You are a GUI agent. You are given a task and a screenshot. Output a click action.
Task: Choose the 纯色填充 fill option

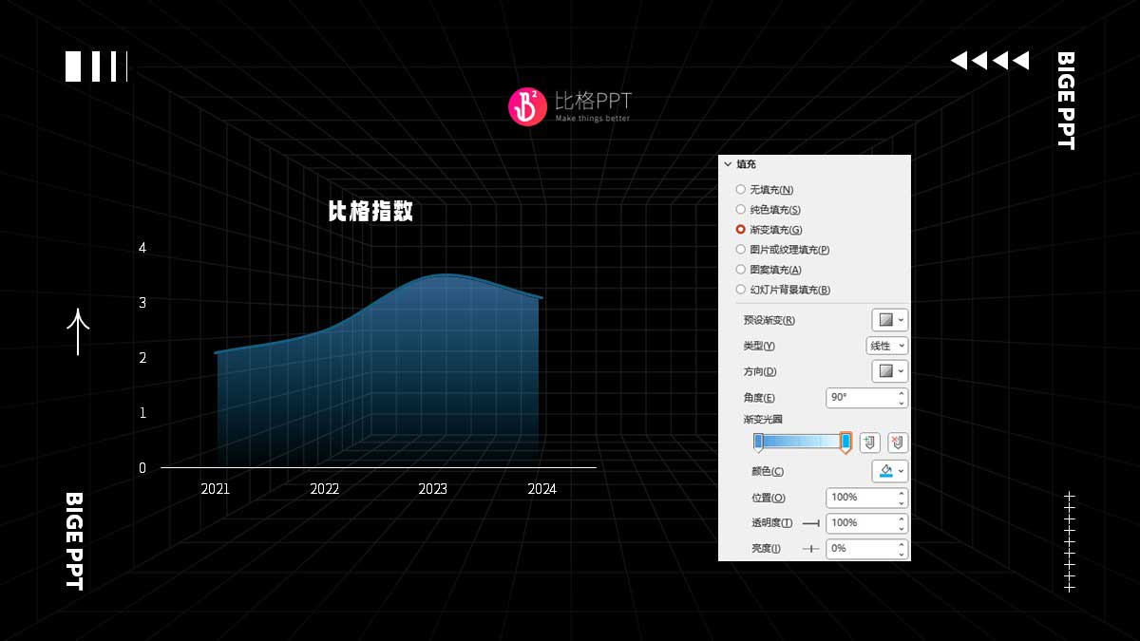tap(740, 209)
